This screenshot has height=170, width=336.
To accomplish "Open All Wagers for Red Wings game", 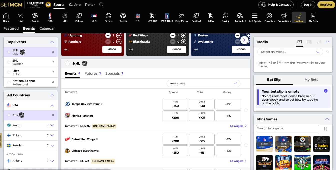I will tap(238, 161).
